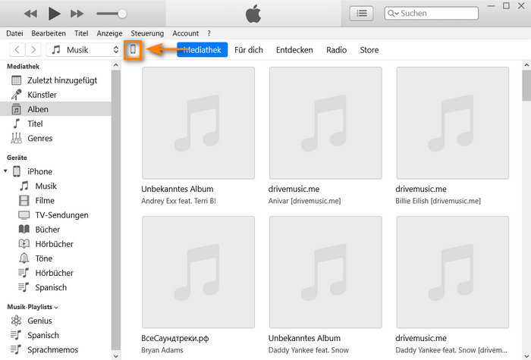The height and width of the screenshot is (360, 531).
Task: Open the Billie Eilish album cover
Action: [x=452, y=123]
